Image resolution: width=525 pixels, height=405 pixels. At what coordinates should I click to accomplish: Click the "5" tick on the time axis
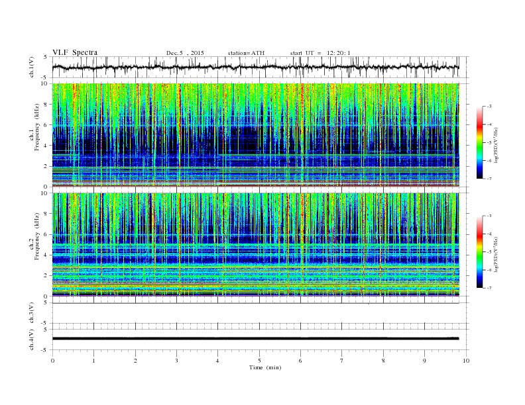point(259,361)
